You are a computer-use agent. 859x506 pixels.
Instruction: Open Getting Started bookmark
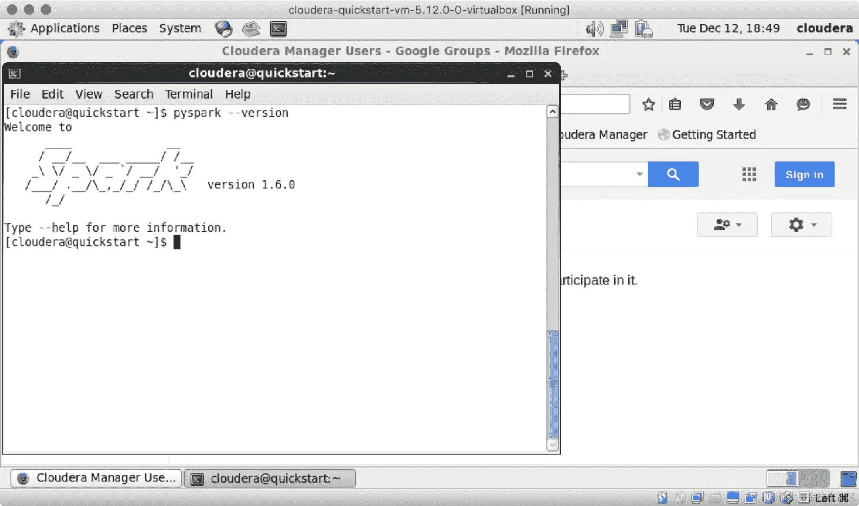click(707, 134)
